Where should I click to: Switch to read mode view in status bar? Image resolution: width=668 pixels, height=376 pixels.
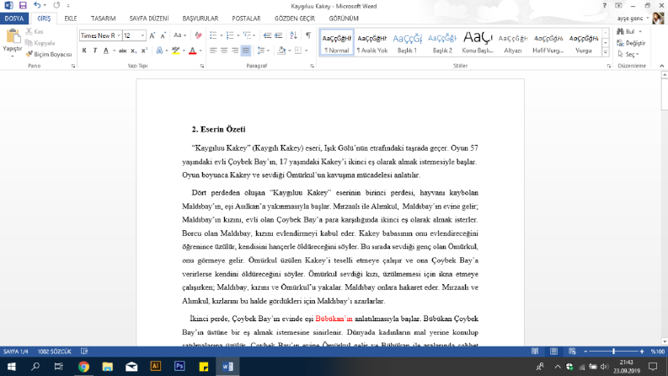point(535,352)
